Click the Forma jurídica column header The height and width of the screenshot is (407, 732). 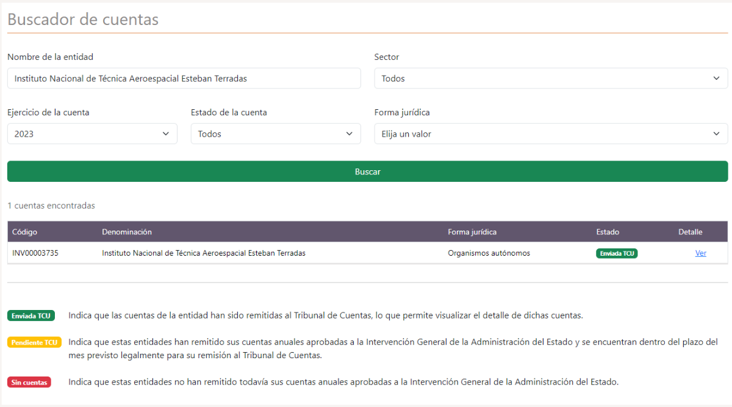(x=472, y=232)
